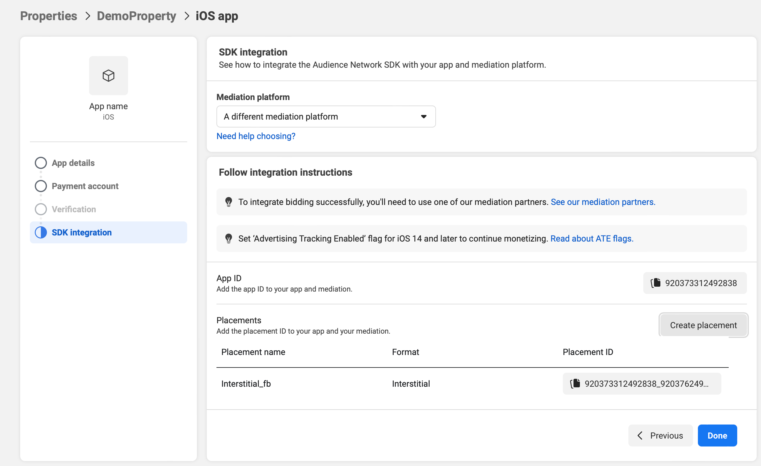The width and height of the screenshot is (761, 466).
Task: Click lightbulb icon beside ATE flag tip
Action: tap(229, 238)
